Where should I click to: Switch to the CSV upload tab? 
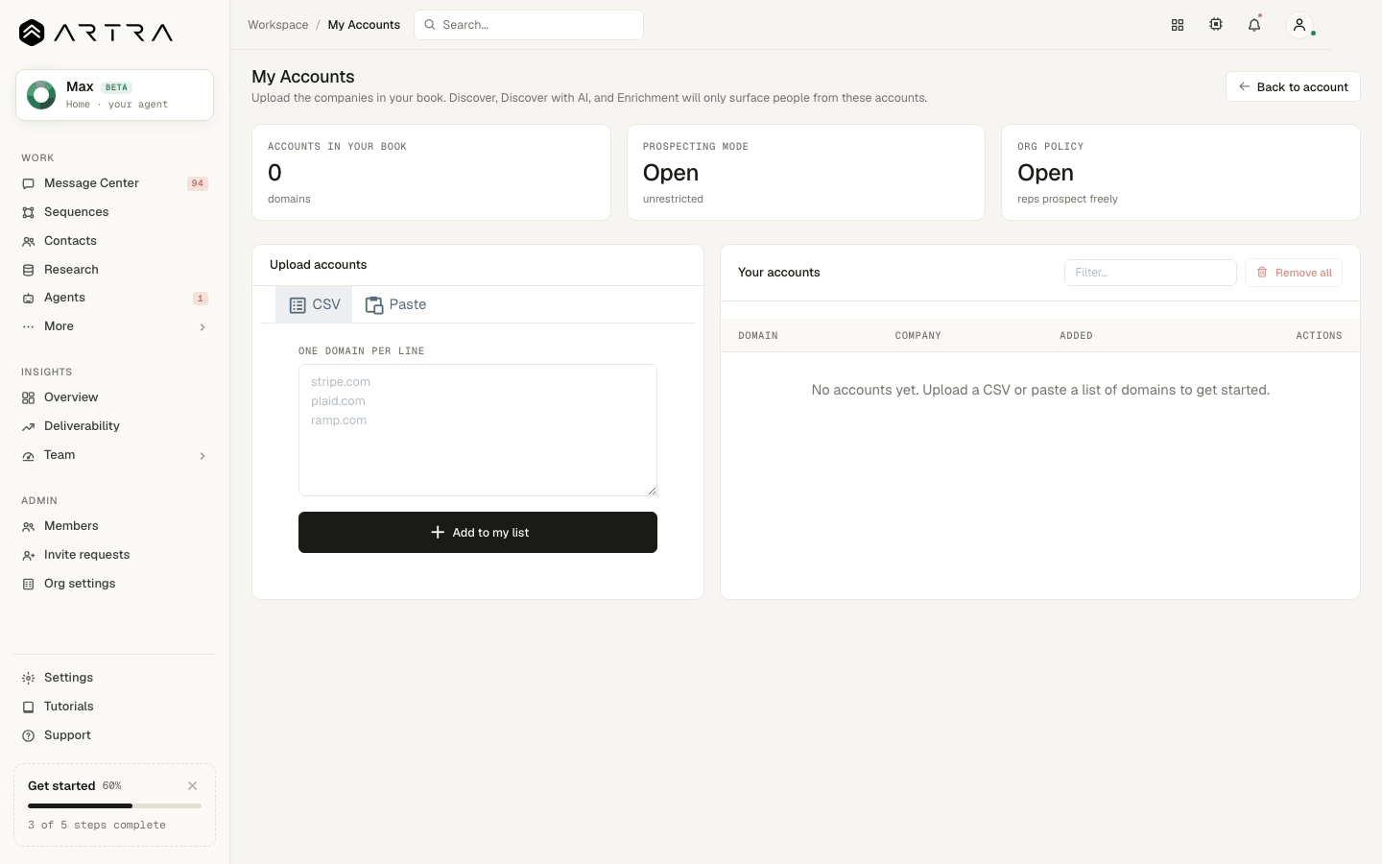314,304
